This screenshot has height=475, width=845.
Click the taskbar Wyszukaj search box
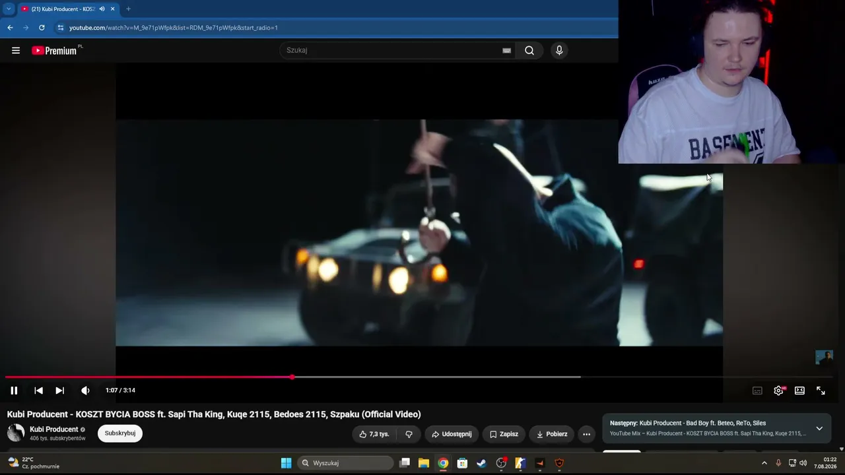[345, 463]
